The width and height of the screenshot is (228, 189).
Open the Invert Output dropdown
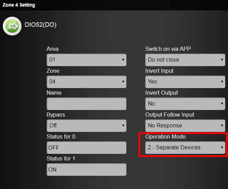point(185,104)
